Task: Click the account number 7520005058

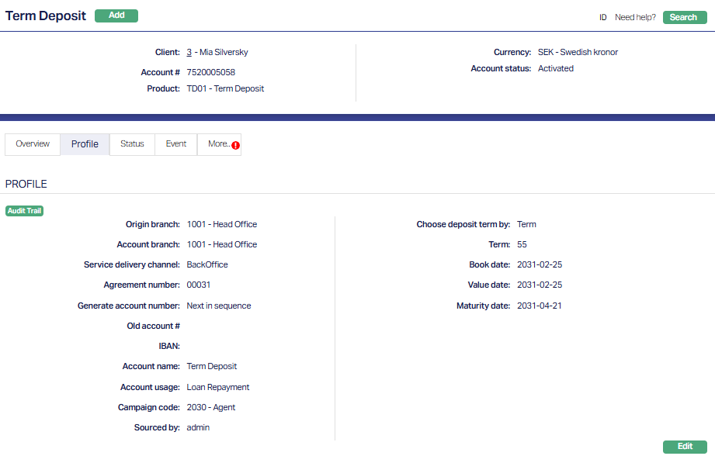Action: (x=210, y=72)
